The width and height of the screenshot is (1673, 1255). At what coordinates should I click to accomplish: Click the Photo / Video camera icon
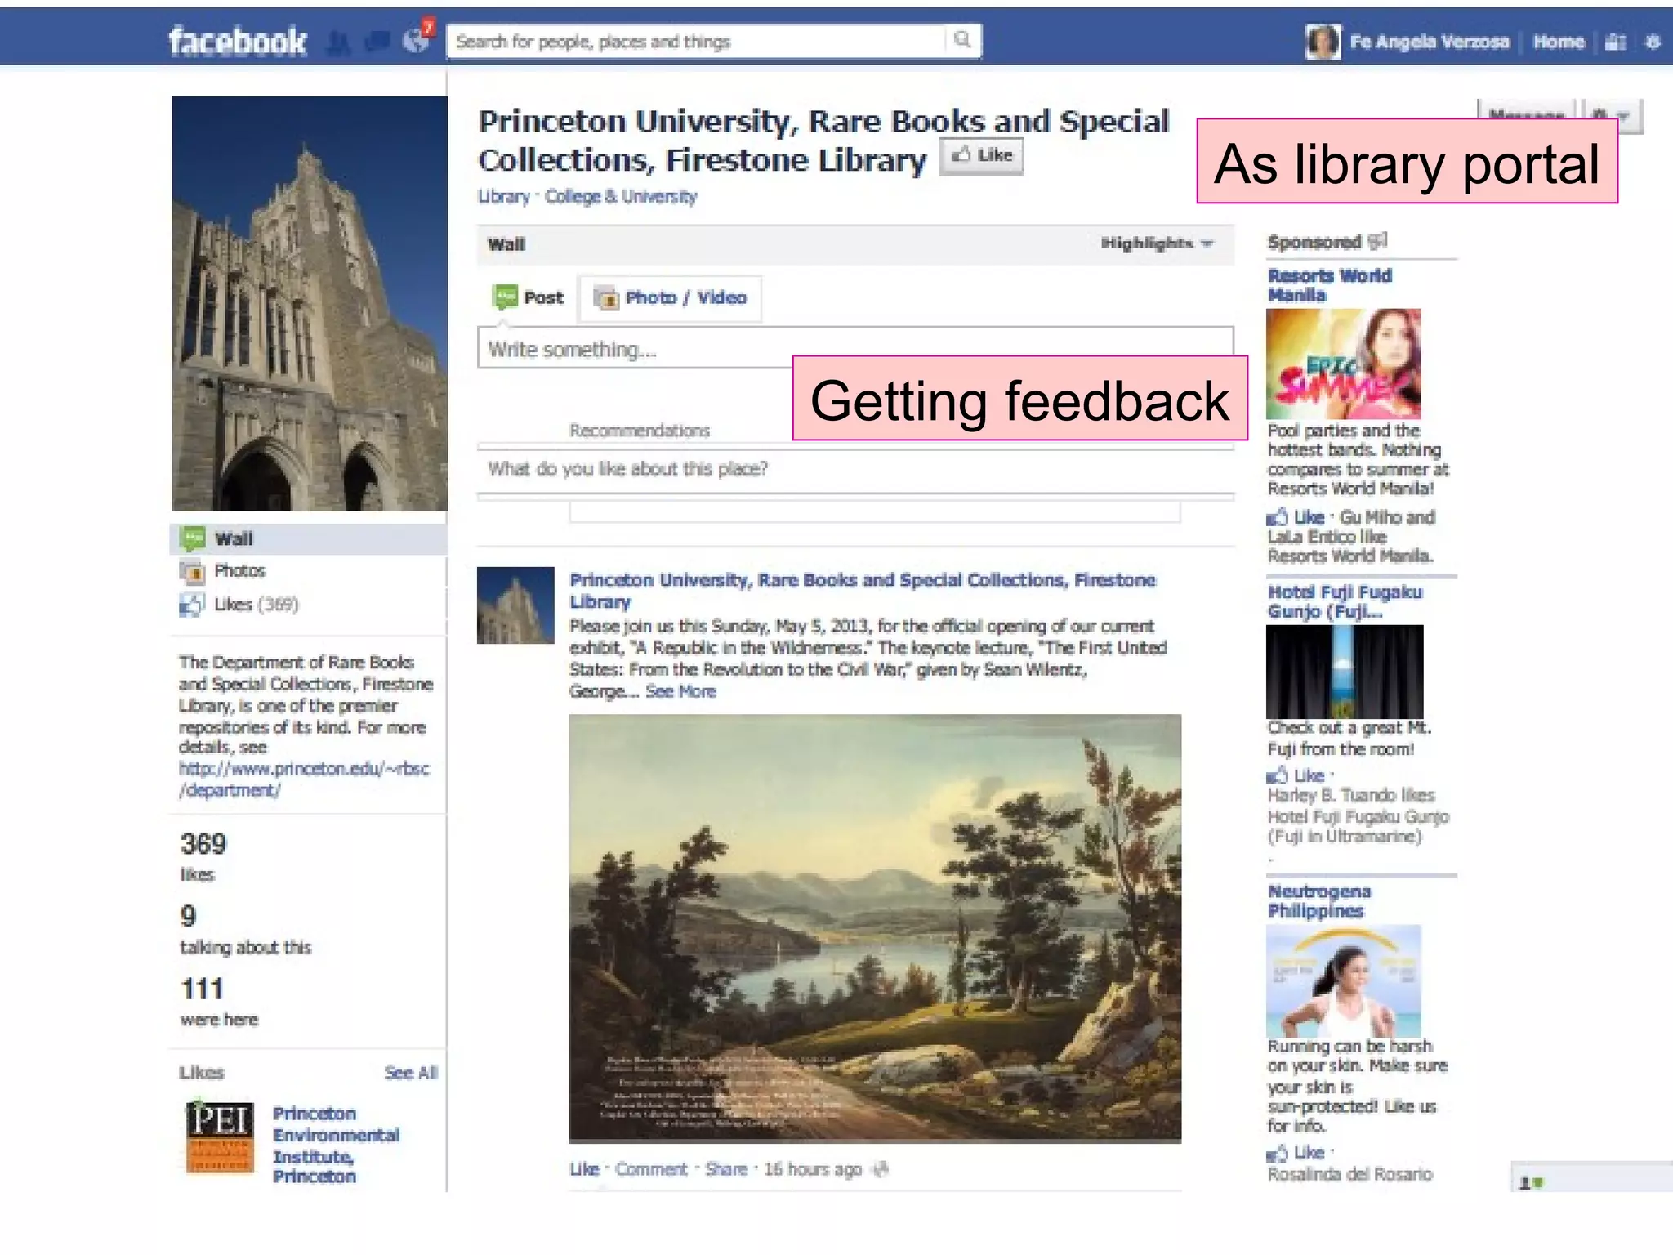pos(606,298)
